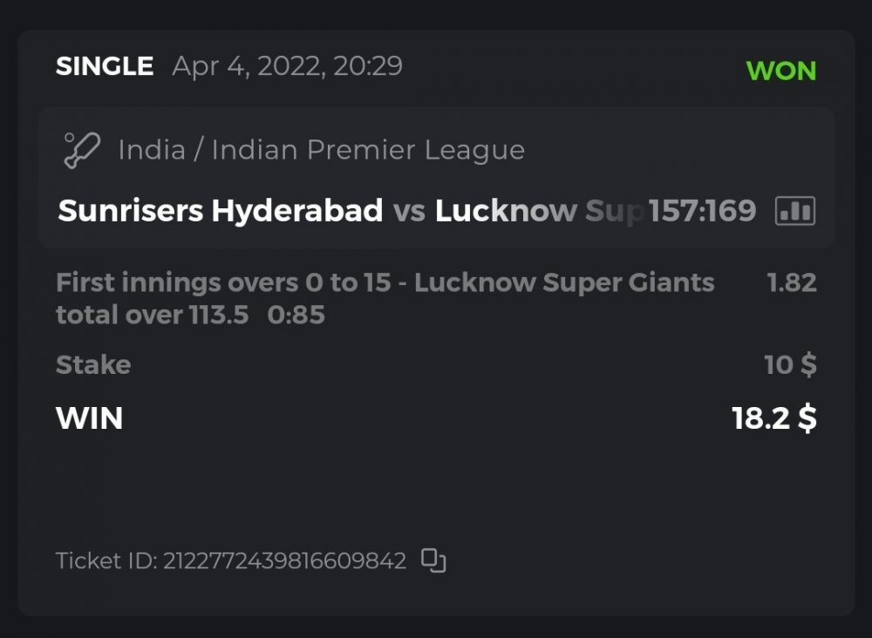Click the 10 $ stake amount
The width and height of the screenshot is (872, 638).
(x=790, y=364)
